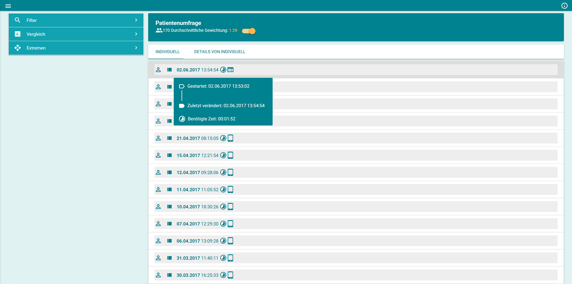Select the 10.04.2017 18:30:26 entry
Image resolution: width=572 pixels, height=284 pixels.
(356, 207)
